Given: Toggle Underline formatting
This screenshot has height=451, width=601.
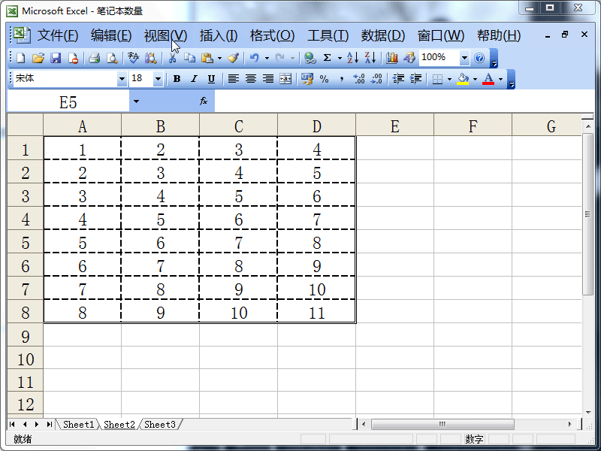Looking at the screenshot, I should pyautogui.click(x=211, y=79).
